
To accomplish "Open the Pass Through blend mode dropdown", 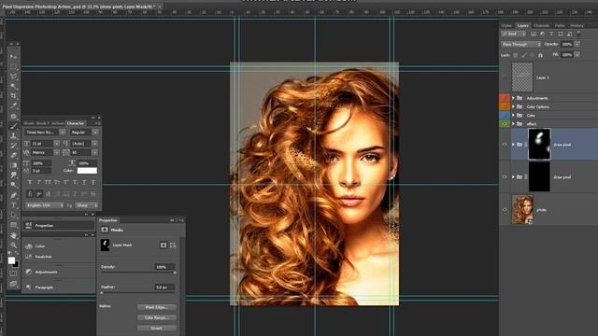I will coord(520,44).
